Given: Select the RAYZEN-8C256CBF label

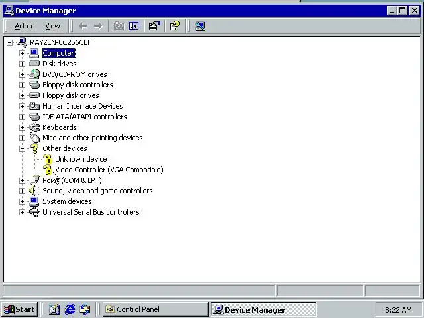Looking at the screenshot, I should 61,42.
